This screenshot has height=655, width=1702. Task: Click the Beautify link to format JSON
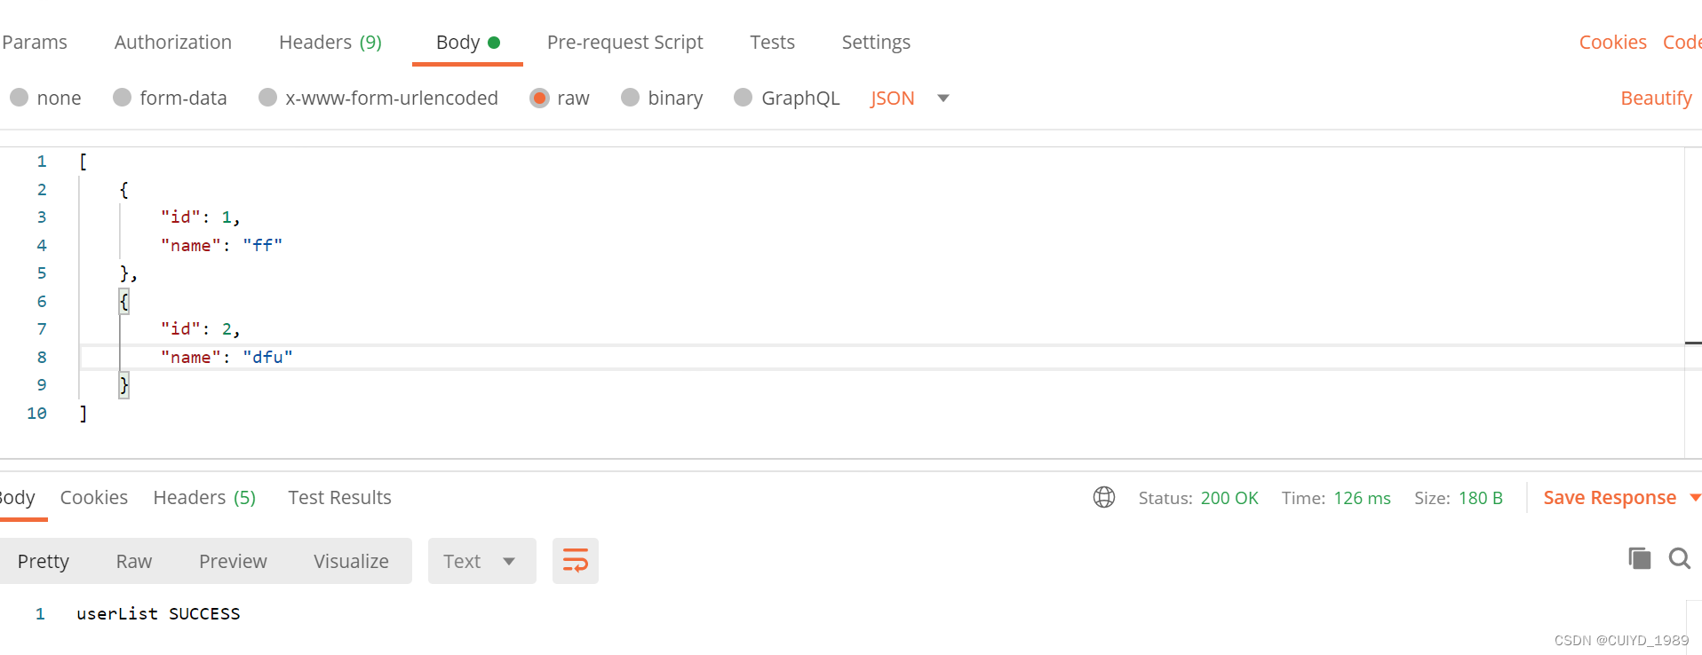pos(1655,98)
